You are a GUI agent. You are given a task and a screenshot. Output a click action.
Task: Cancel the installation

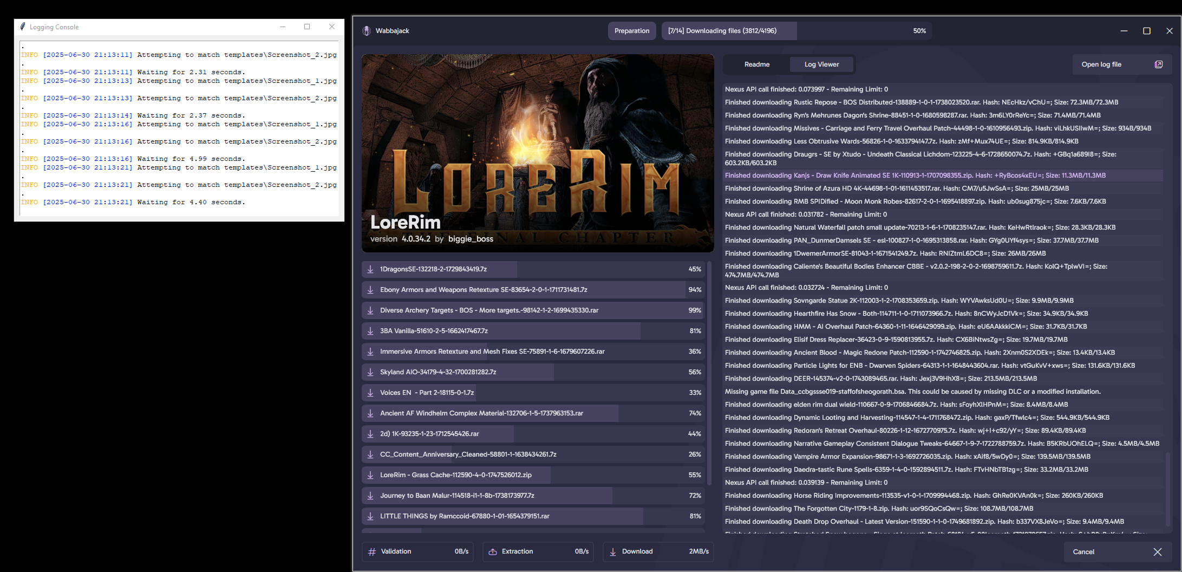click(1118, 552)
